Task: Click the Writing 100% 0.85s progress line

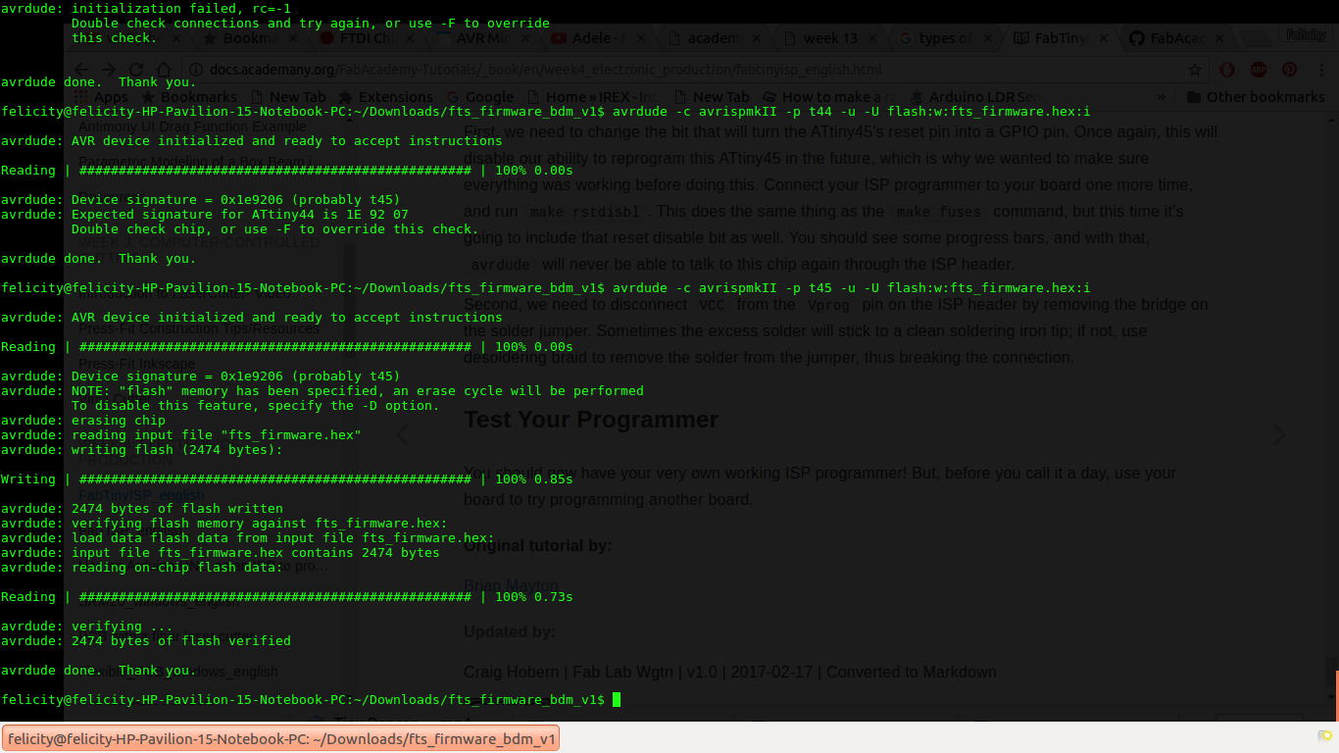Action: pos(287,479)
